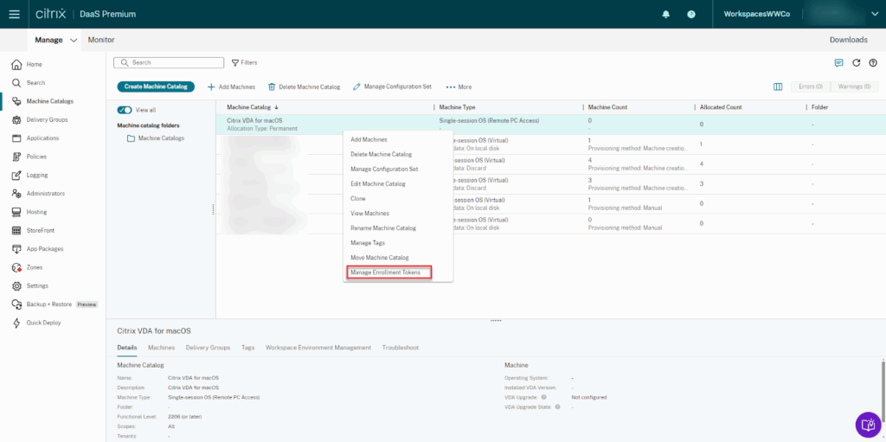Click Delete Machine Catalog in the toolbar
886x442 pixels.
click(x=304, y=87)
